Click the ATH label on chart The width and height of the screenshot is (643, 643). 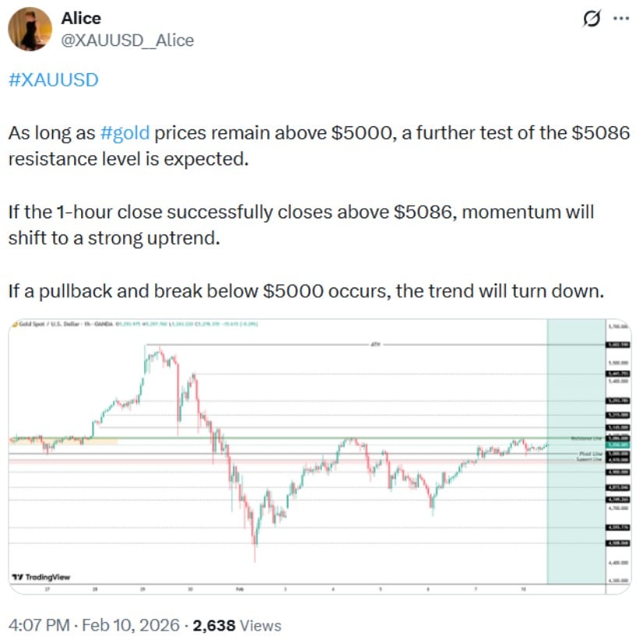[374, 344]
